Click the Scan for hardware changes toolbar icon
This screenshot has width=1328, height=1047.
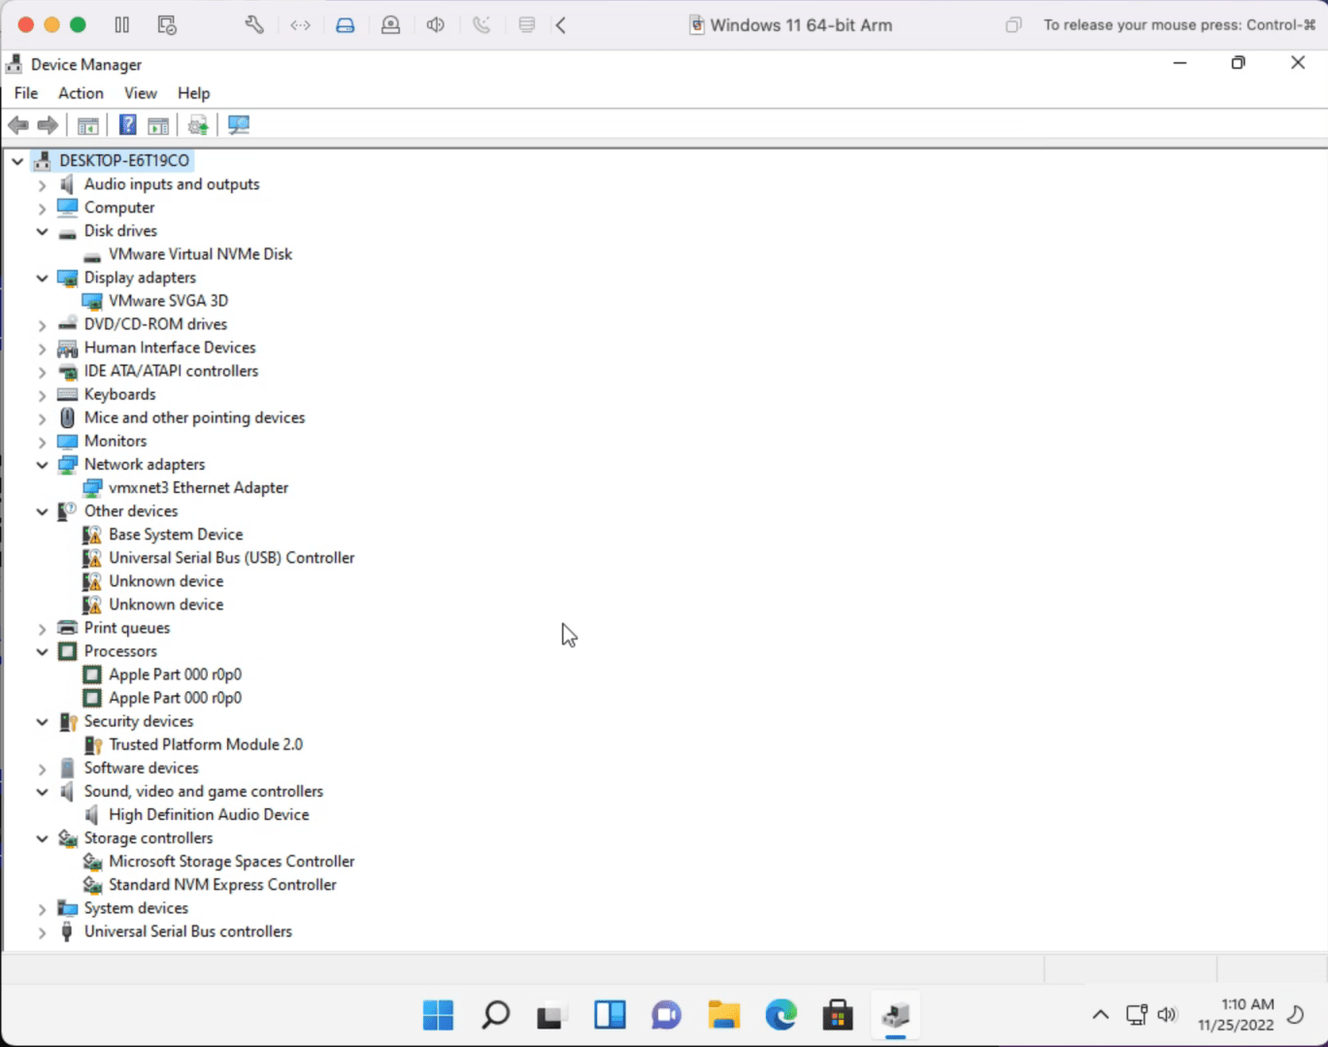(x=239, y=125)
